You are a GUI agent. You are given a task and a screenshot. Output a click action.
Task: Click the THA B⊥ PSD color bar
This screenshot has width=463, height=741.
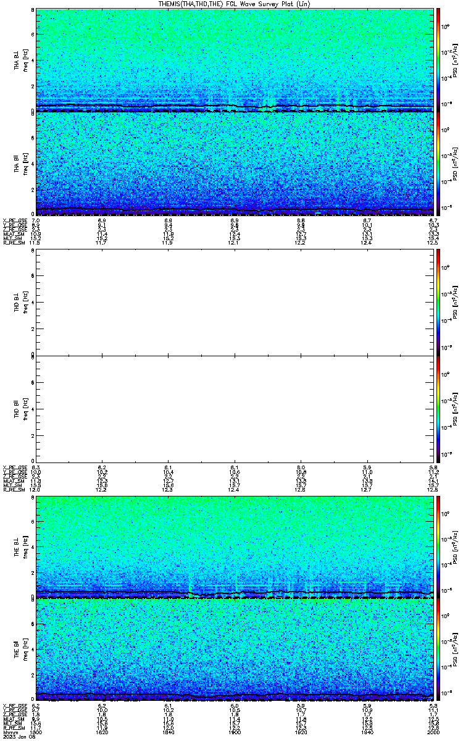click(439, 60)
